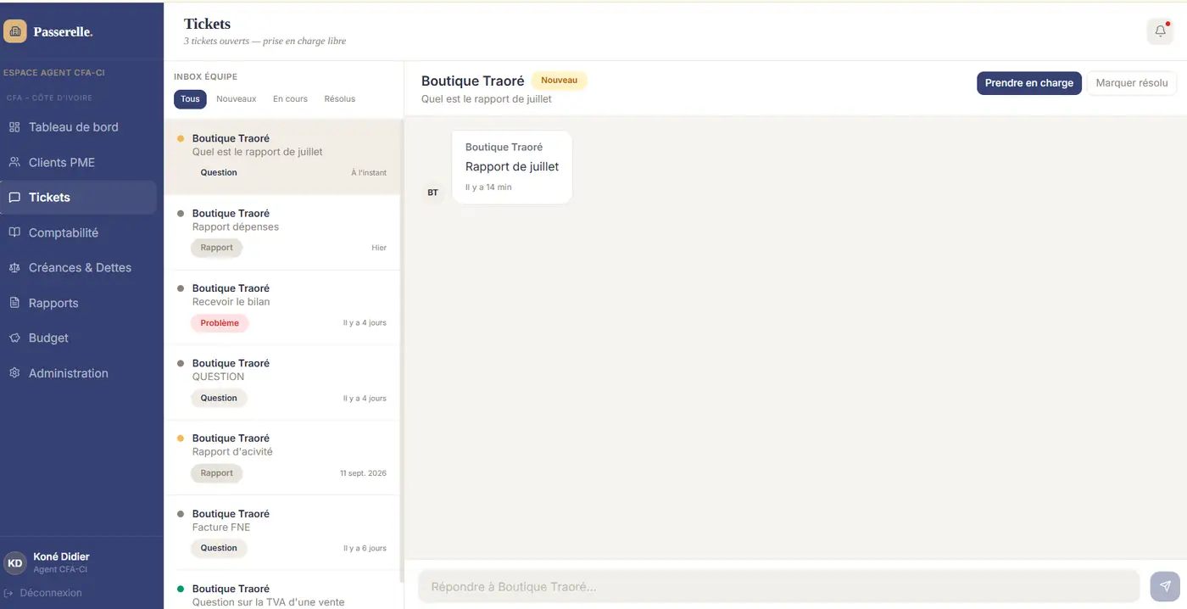Screen dimensions: 1187x609
Task: Show the En cours tickets tab
Action: 290,99
